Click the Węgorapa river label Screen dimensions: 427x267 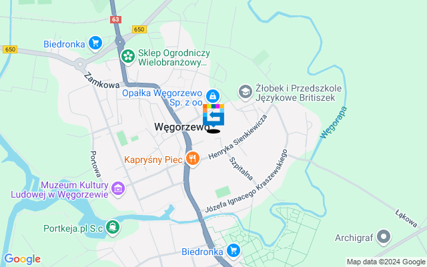pyautogui.click(x=334, y=123)
